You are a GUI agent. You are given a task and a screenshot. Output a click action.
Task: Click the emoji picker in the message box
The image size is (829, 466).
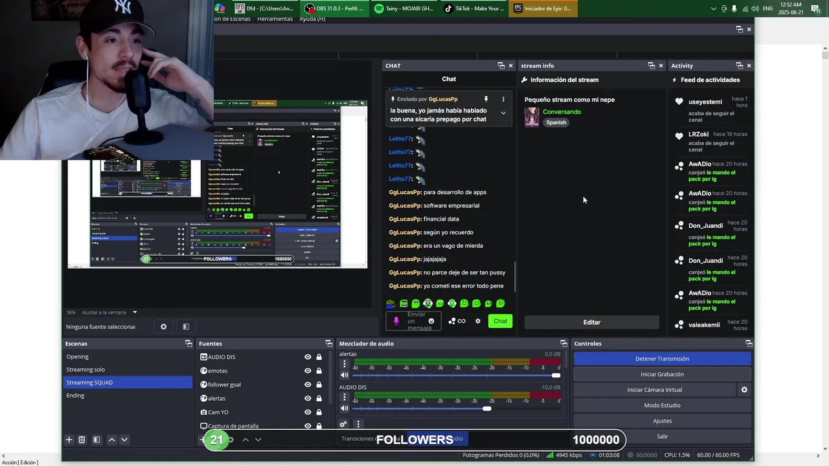point(431,321)
